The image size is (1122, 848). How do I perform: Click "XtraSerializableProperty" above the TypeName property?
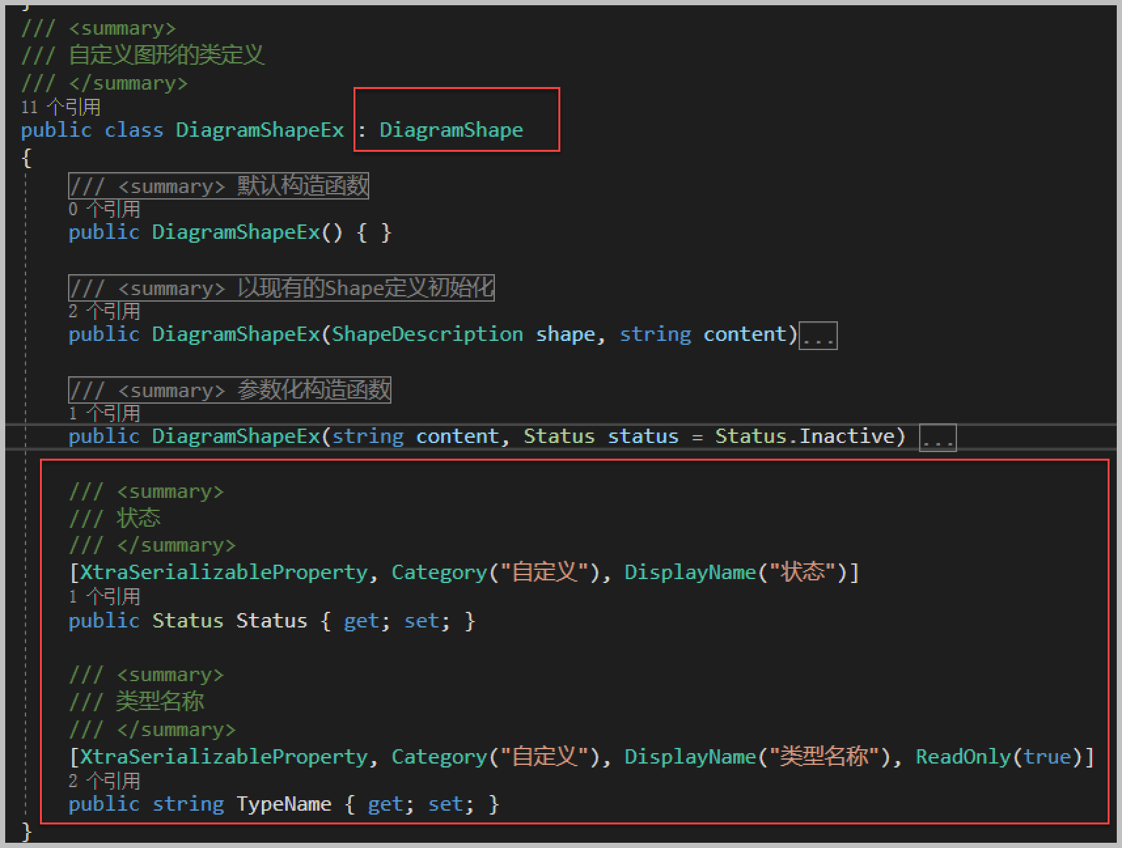coord(224,756)
